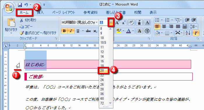This screenshot has width=204, height=110.
Task: Shrink font size with small A icon
Action: click(x=124, y=22)
